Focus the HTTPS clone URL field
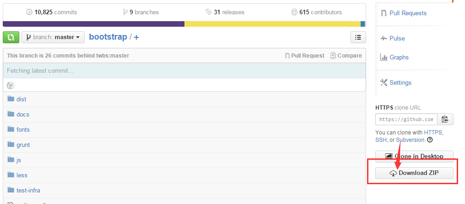This screenshot has width=465, height=204. [x=406, y=119]
